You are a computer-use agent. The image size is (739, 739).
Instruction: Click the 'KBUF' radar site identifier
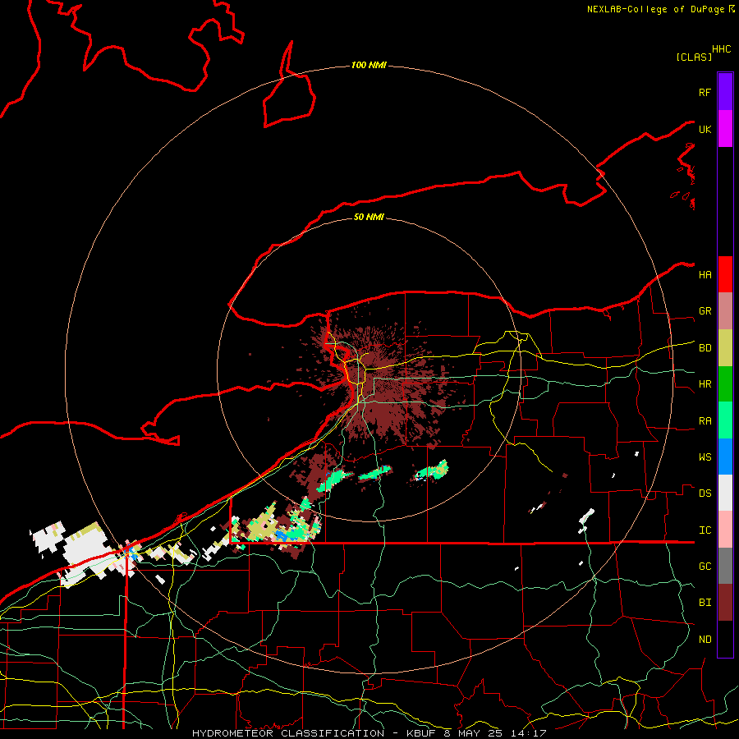420,733
